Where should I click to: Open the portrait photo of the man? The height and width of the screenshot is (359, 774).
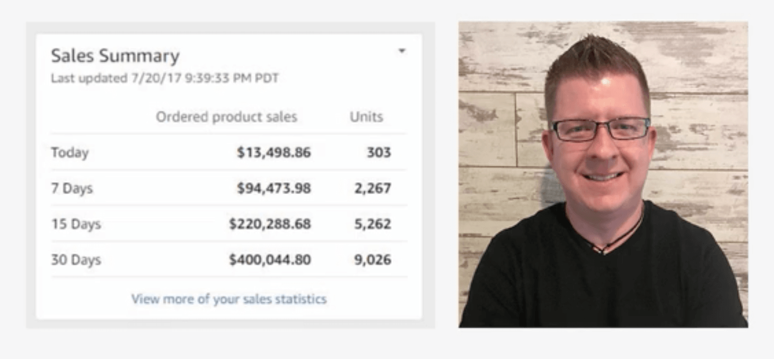point(603,174)
